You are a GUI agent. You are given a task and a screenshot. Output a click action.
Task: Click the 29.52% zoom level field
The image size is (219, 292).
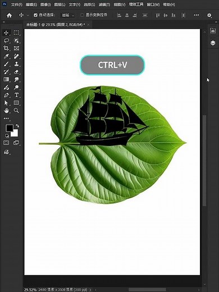click(x=30, y=290)
